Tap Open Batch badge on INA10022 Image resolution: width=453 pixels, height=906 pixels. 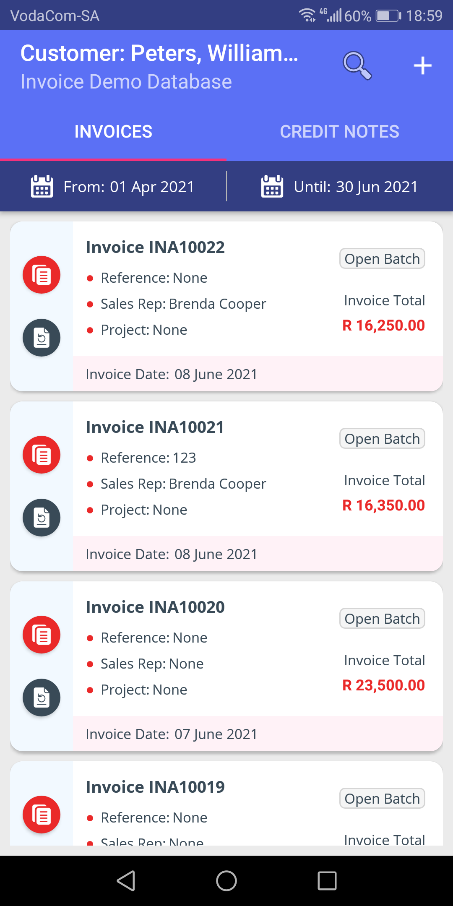coord(382,259)
